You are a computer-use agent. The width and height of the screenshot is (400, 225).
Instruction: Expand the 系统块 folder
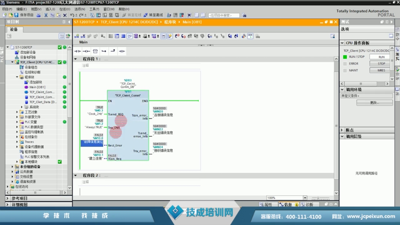point(22,107)
